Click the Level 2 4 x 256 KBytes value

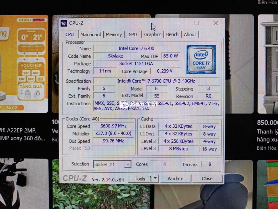pos(178,141)
